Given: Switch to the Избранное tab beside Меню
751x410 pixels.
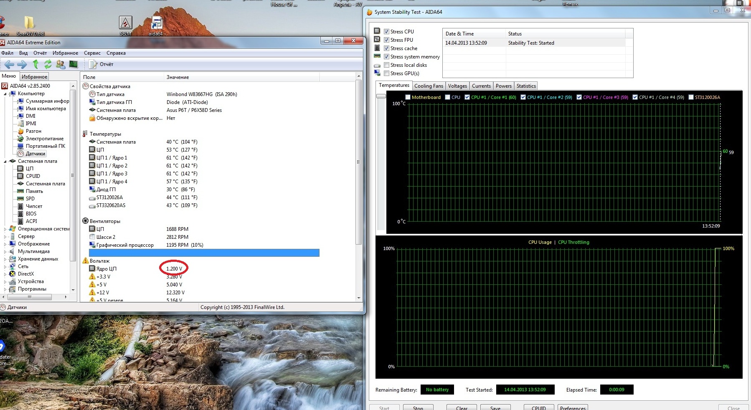Looking at the screenshot, I should [x=35, y=77].
